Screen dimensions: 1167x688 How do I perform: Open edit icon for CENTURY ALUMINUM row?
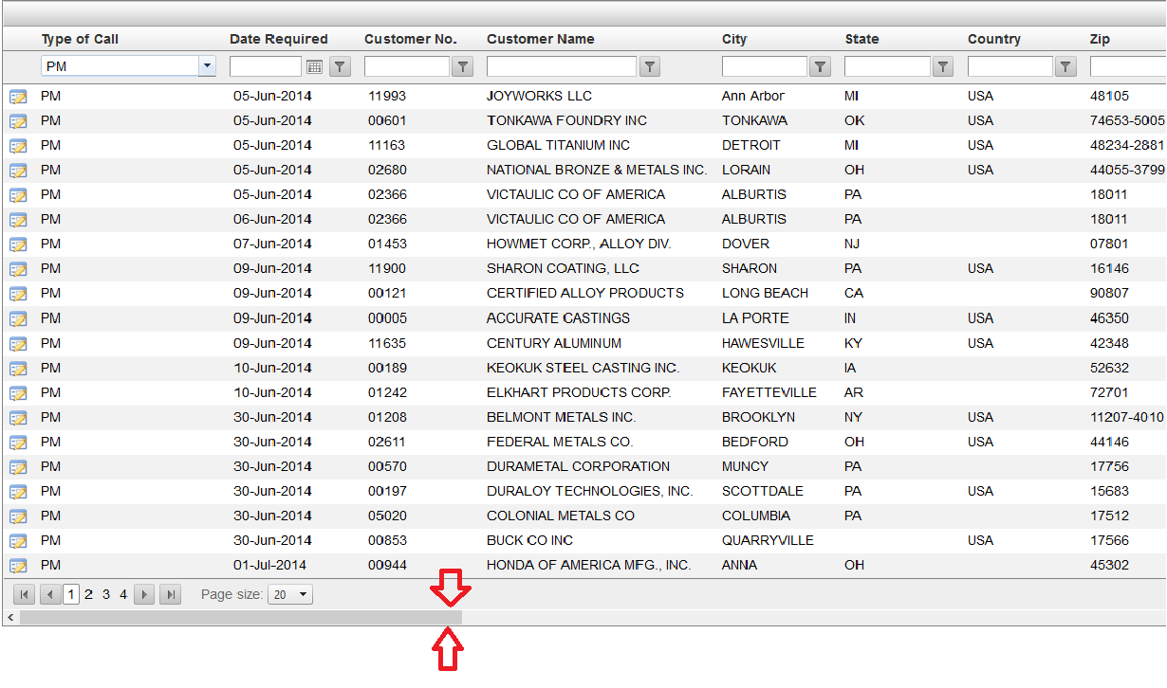pos(18,344)
